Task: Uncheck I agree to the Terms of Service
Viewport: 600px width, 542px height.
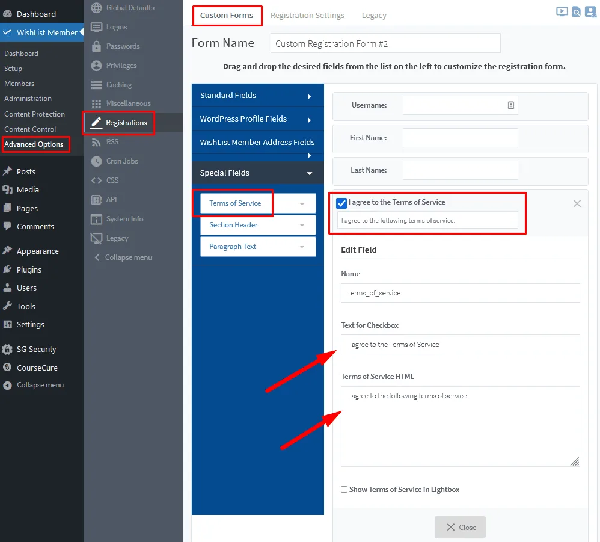Action: [x=341, y=203]
